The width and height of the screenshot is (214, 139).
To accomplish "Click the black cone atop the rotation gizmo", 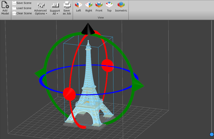I will point(88,29).
